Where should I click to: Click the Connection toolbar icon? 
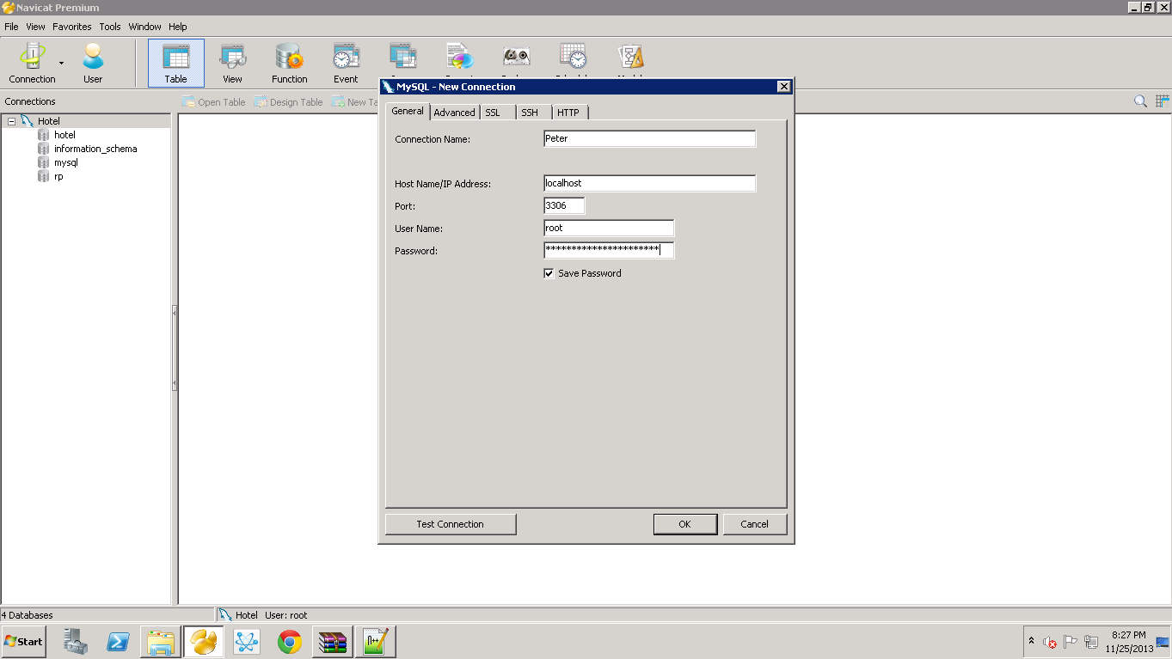[32, 64]
